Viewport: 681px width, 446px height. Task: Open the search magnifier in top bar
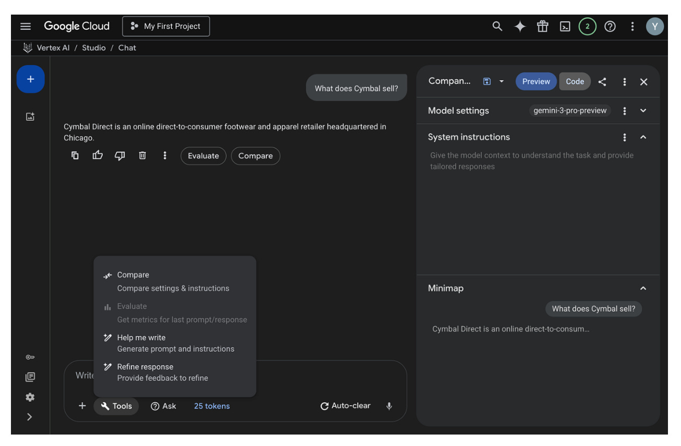(x=497, y=26)
